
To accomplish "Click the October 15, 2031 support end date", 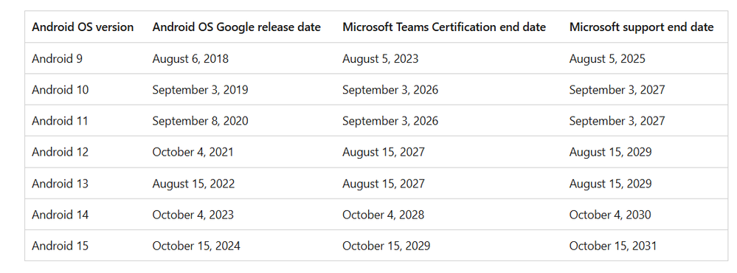I will (613, 246).
